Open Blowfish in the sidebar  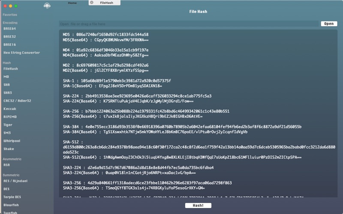[11, 205]
